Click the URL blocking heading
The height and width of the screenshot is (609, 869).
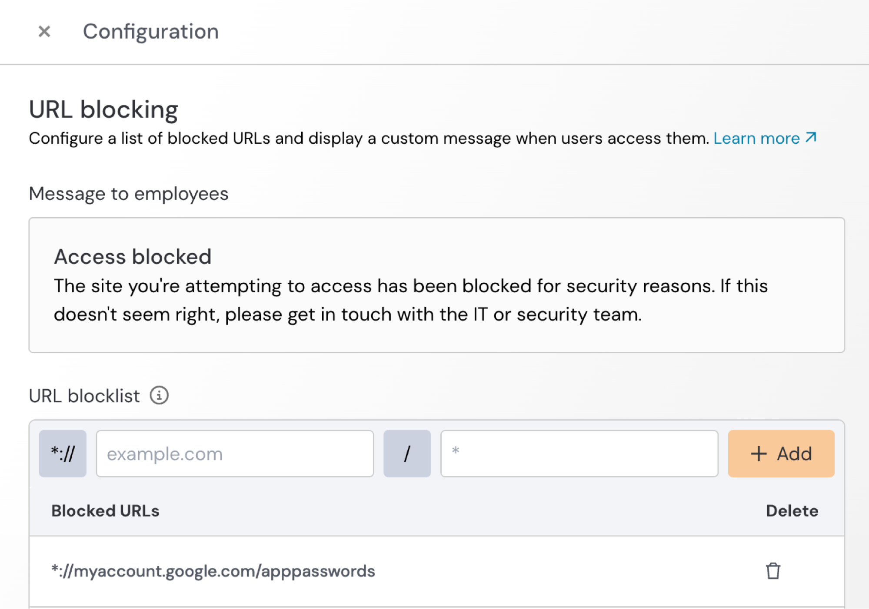[x=103, y=109]
